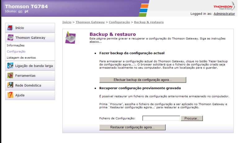The width and height of the screenshot is (246, 143).
Task: Open the Administrator account link
Action: click(x=224, y=14)
